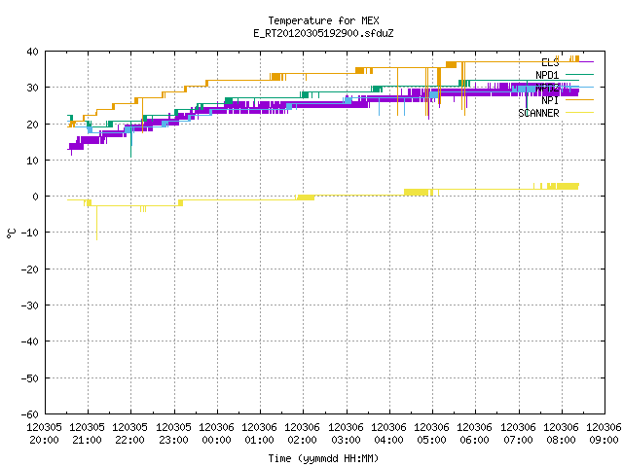Screen dimensions: 623x467
Task: Click the x-axis tick 120306 02:00
Action: [303, 434]
